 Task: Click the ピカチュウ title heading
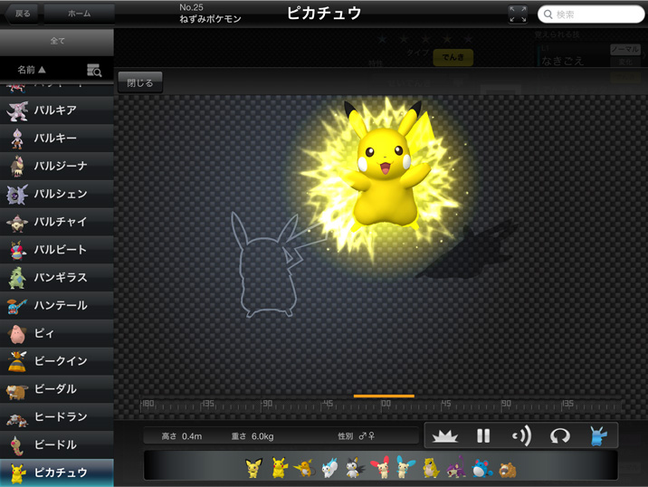click(324, 14)
